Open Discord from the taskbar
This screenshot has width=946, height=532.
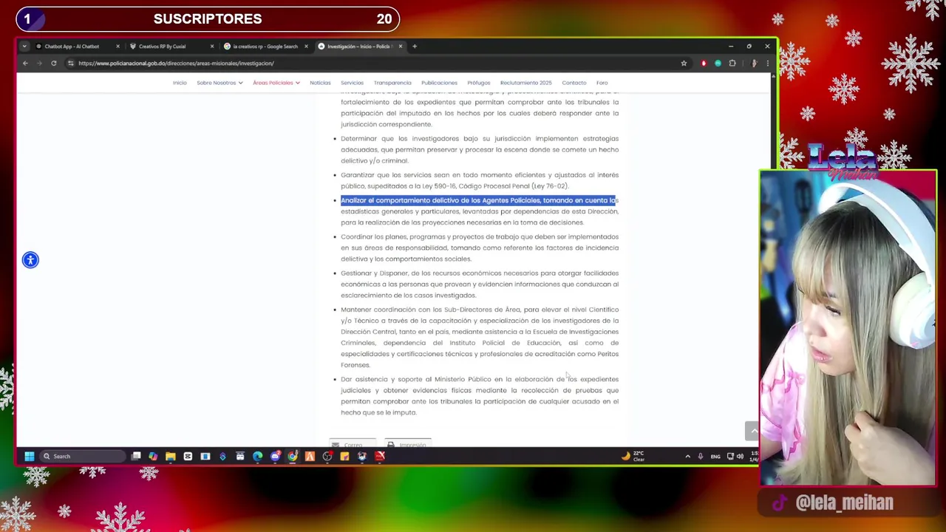coord(275,456)
